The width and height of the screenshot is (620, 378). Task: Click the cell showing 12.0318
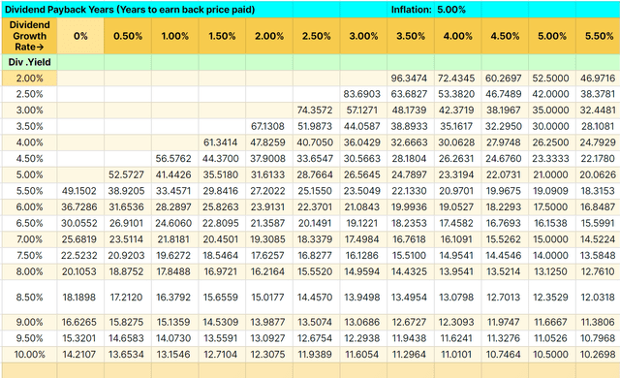coord(599,297)
